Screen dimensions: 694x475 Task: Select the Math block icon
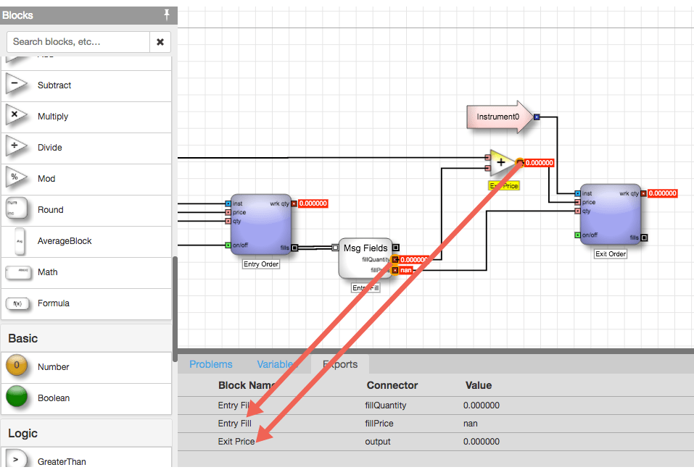[x=18, y=272]
